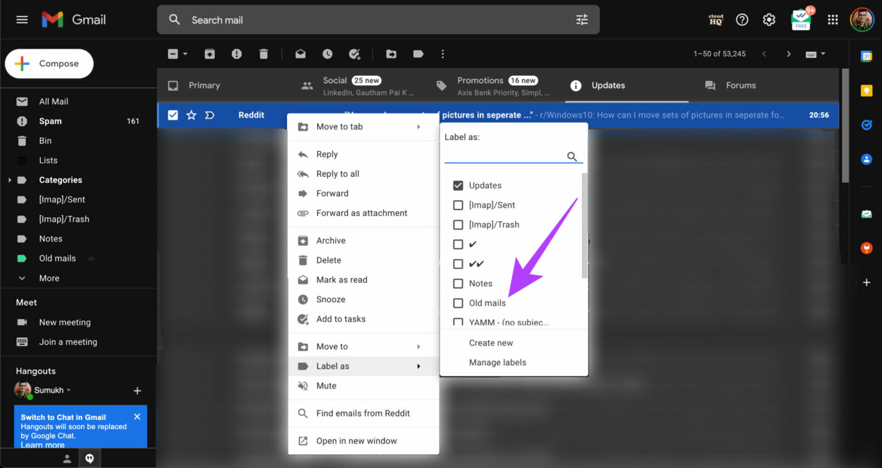Collapse the More sidebar section
882x468 pixels.
pyautogui.click(x=21, y=278)
